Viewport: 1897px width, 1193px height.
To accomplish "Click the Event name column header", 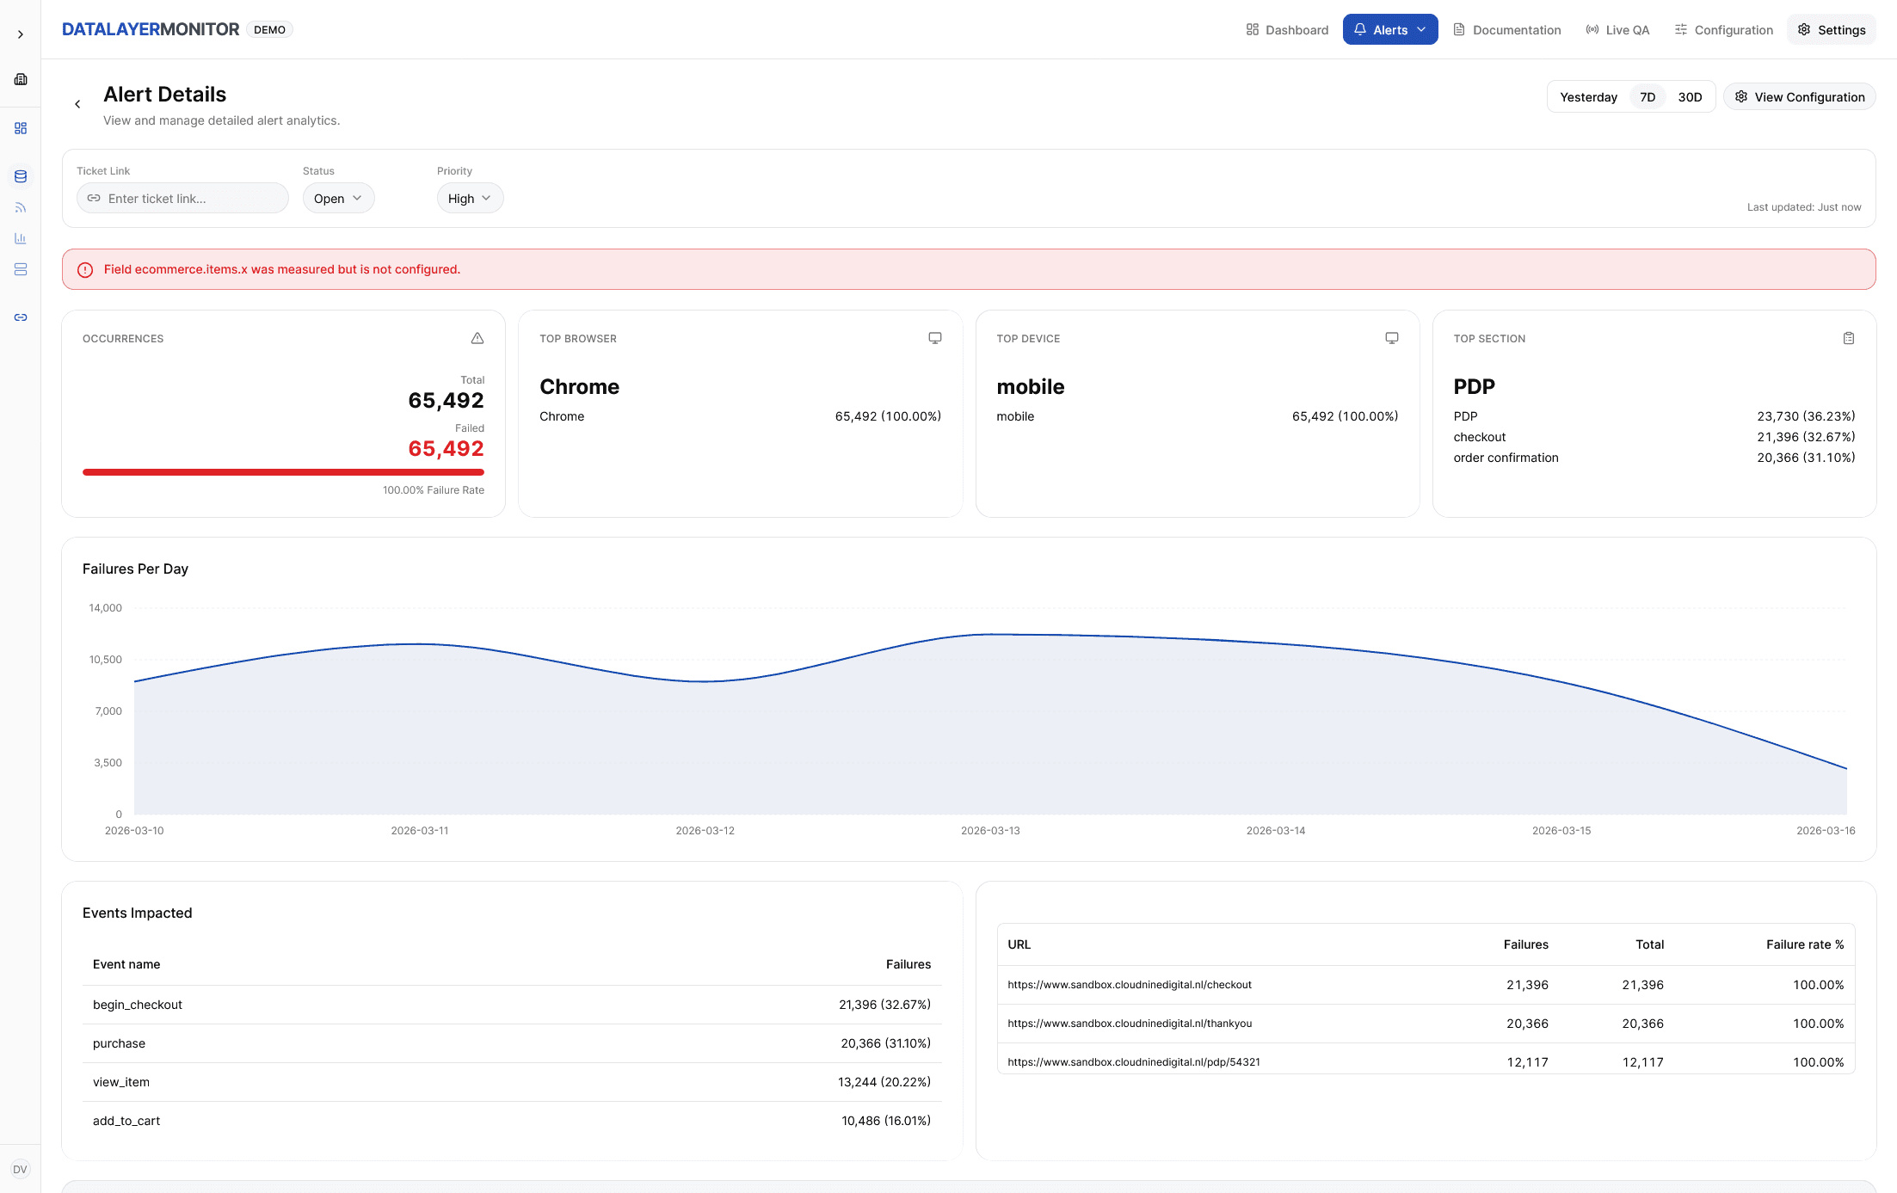I will pos(126,964).
